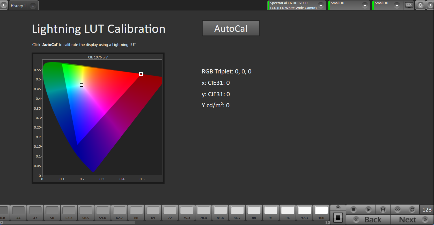Image resolution: width=434 pixels, height=225 pixels.
Task: Expand the SpectraCal C6 HDR2000 meter dropdown
Action: 321,5
